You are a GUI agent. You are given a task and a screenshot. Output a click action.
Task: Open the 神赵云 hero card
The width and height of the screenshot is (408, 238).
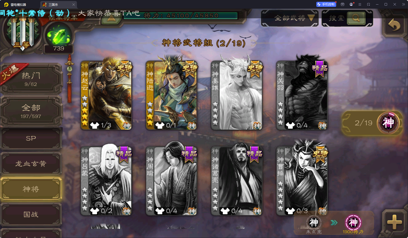click(106, 95)
